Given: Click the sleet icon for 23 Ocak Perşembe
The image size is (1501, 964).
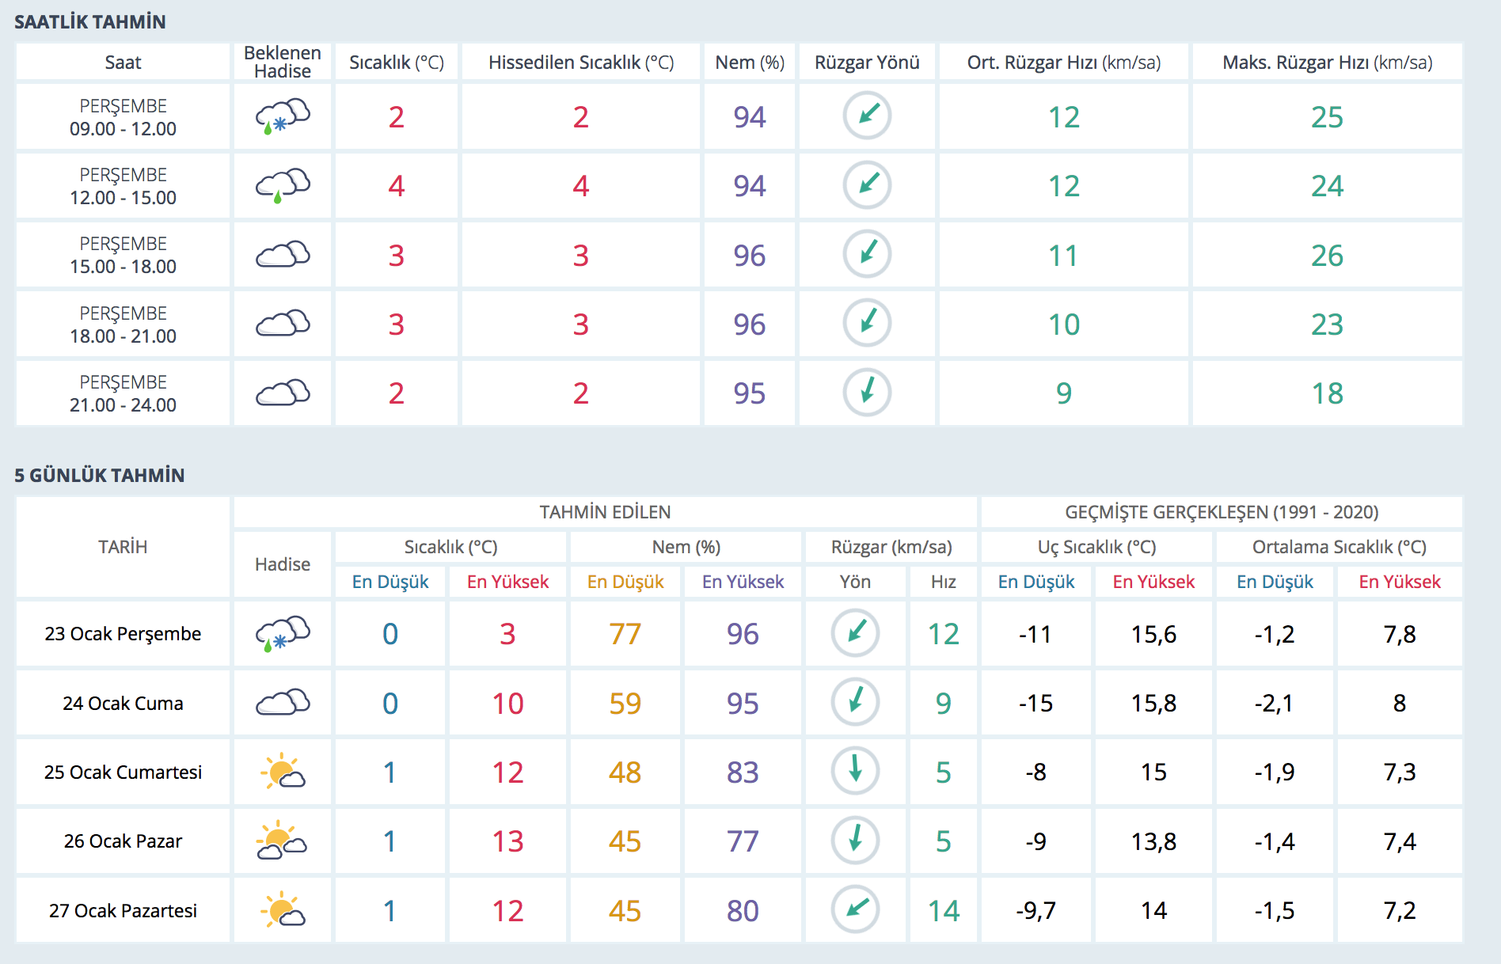Looking at the screenshot, I should coord(282,633).
